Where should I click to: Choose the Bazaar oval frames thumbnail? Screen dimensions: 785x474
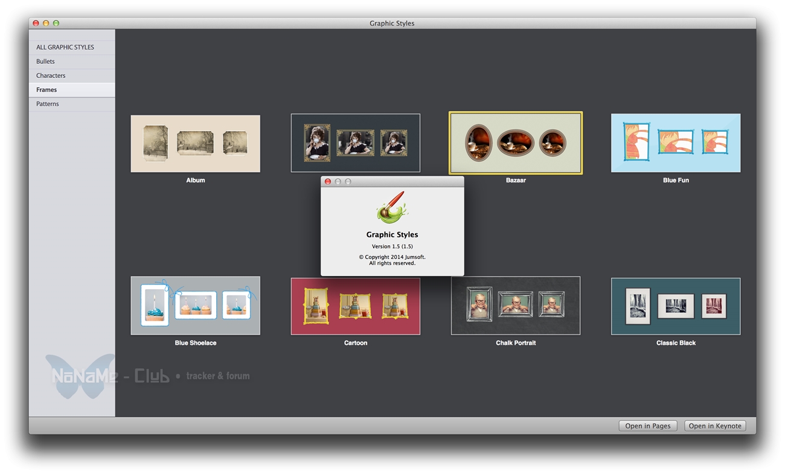click(515, 143)
